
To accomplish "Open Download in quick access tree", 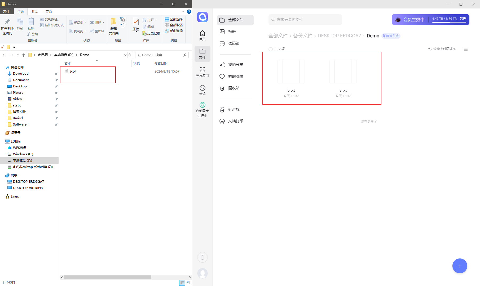I will 21,74.
